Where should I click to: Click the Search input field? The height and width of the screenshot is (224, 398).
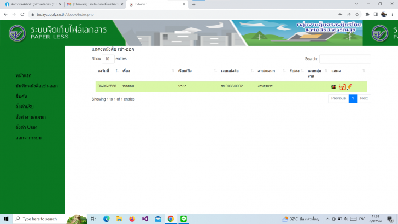point(345,59)
